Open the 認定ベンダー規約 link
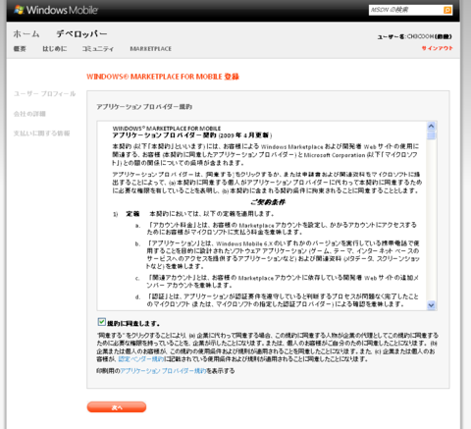This screenshot has width=471, height=429. click(141, 359)
